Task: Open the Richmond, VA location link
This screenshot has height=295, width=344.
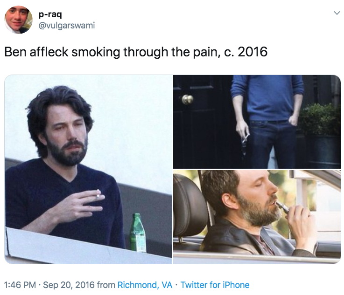Action: click(145, 285)
